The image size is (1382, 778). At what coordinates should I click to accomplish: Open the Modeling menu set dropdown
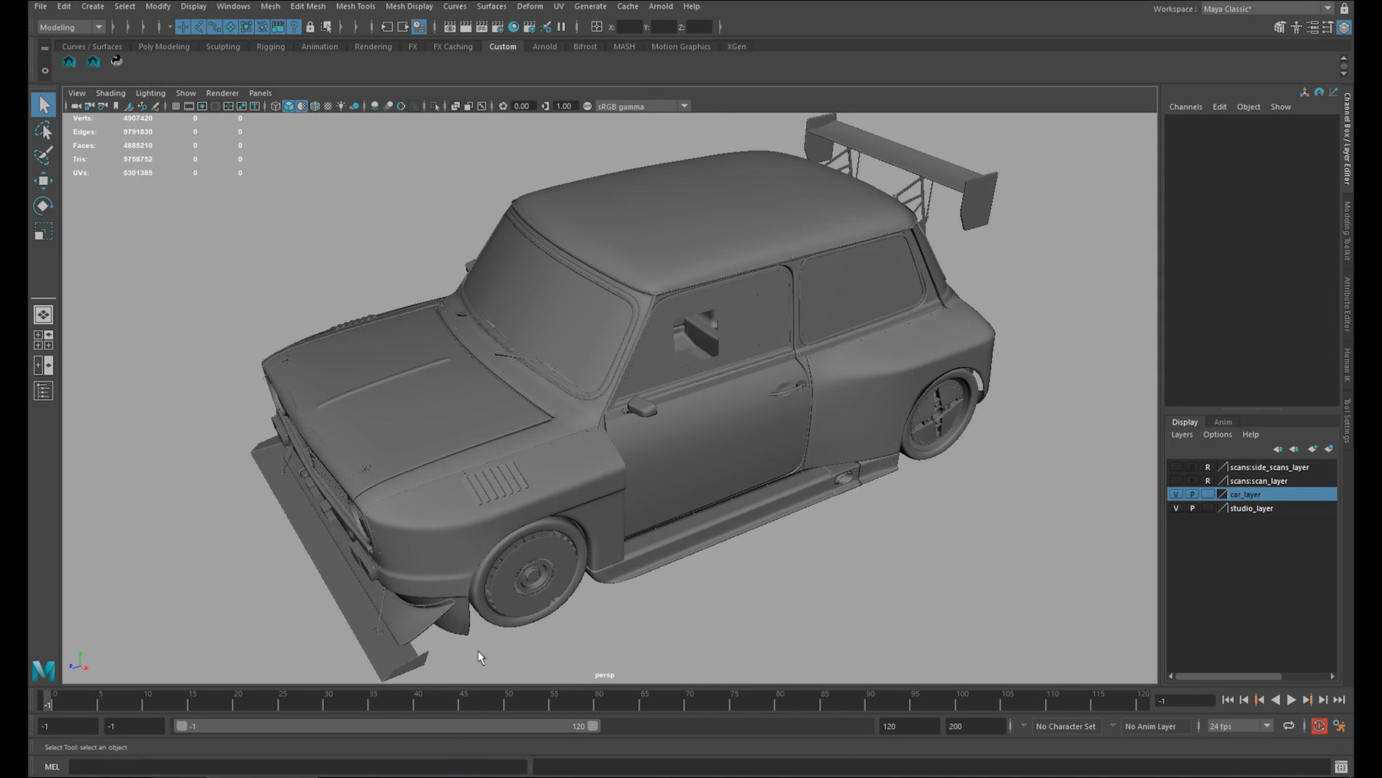pos(71,27)
